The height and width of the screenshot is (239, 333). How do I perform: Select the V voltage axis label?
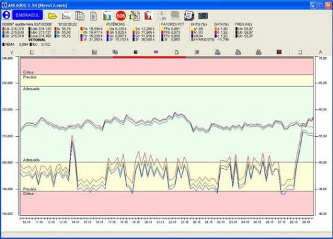coord(12,52)
